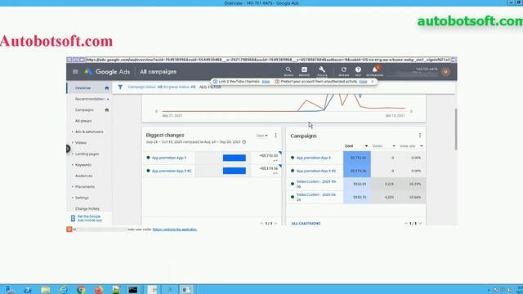Click the Ad group status filter chip
523x294 pixels.
coord(179,87)
